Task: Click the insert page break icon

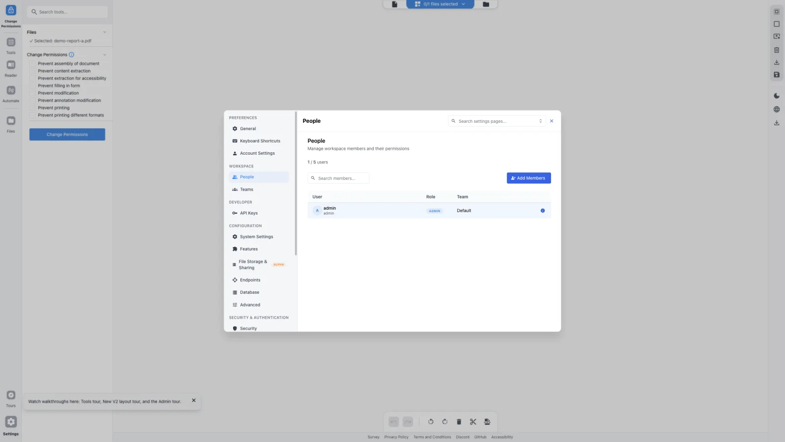Action: [x=487, y=422]
